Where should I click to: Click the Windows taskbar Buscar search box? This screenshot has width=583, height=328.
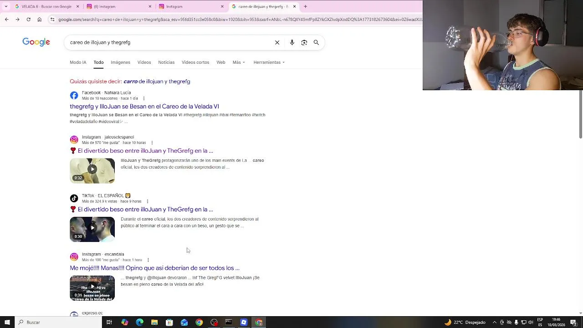(x=57, y=322)
